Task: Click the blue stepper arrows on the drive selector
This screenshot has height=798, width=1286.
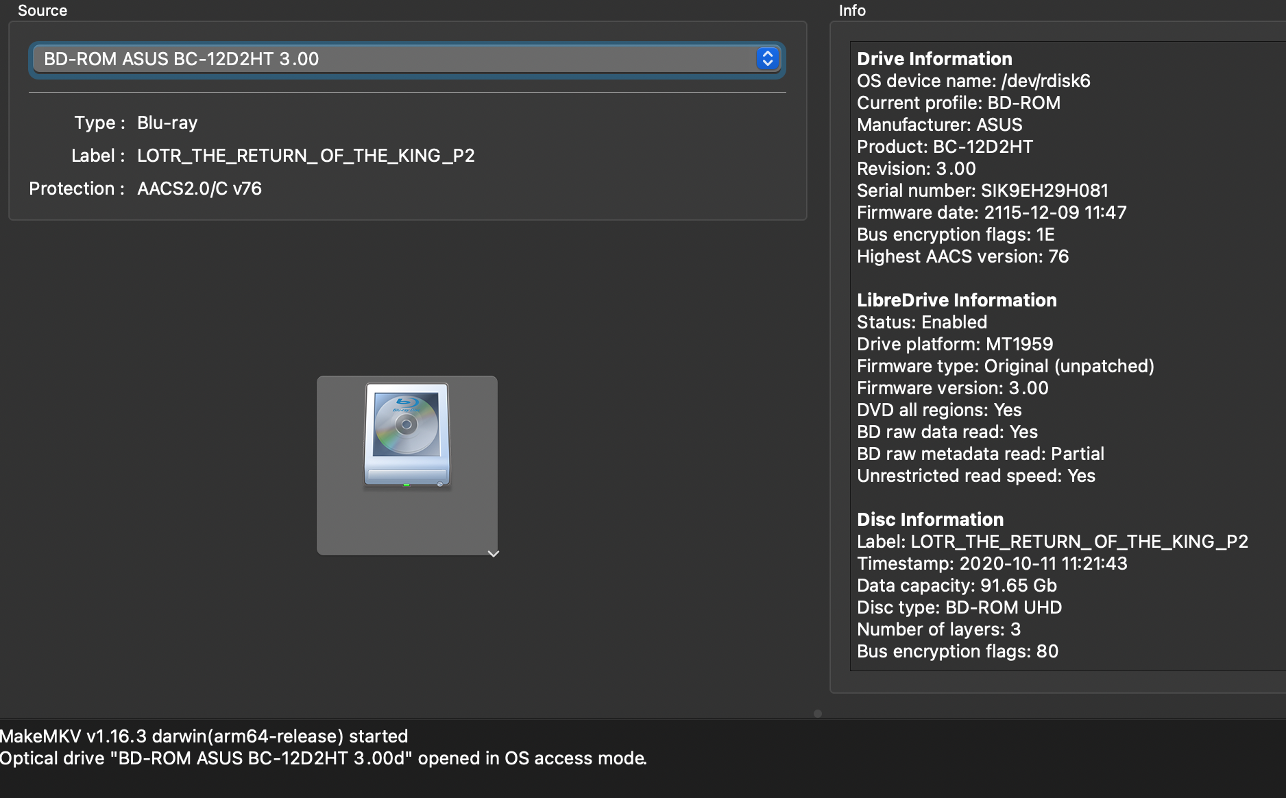Action: click(x=767, y=59)
